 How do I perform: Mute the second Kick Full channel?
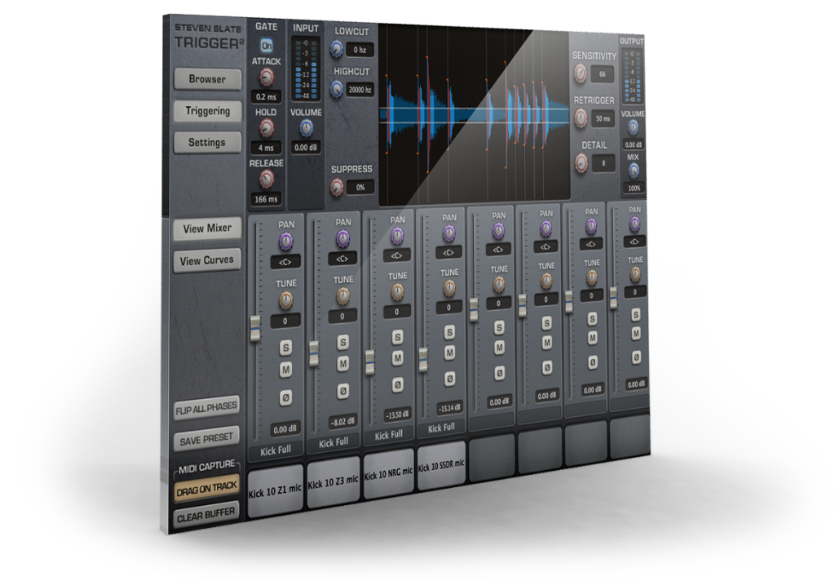coord(342,363)
